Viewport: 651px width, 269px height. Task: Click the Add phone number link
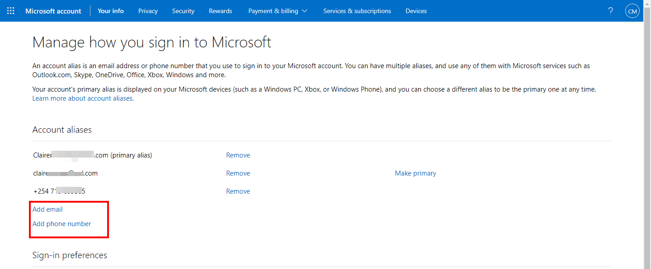[62, 224]
